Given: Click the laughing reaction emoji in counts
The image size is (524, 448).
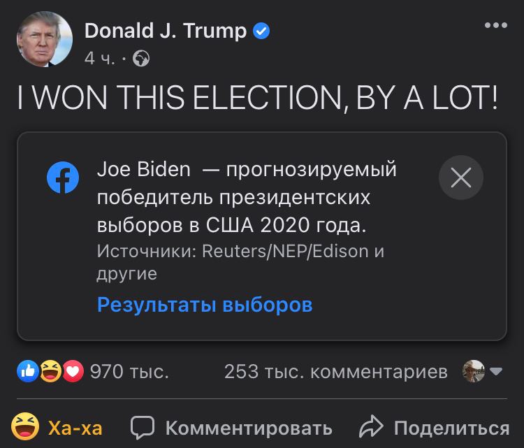Looking at the screenshot, I should click(x=51, y=371).
